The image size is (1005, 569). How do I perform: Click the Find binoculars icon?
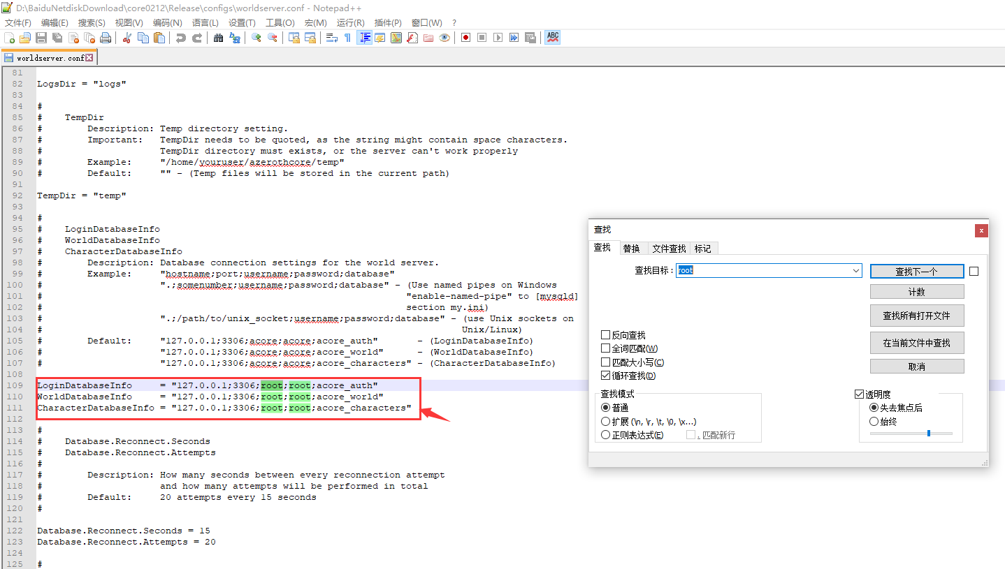(218, 38)
